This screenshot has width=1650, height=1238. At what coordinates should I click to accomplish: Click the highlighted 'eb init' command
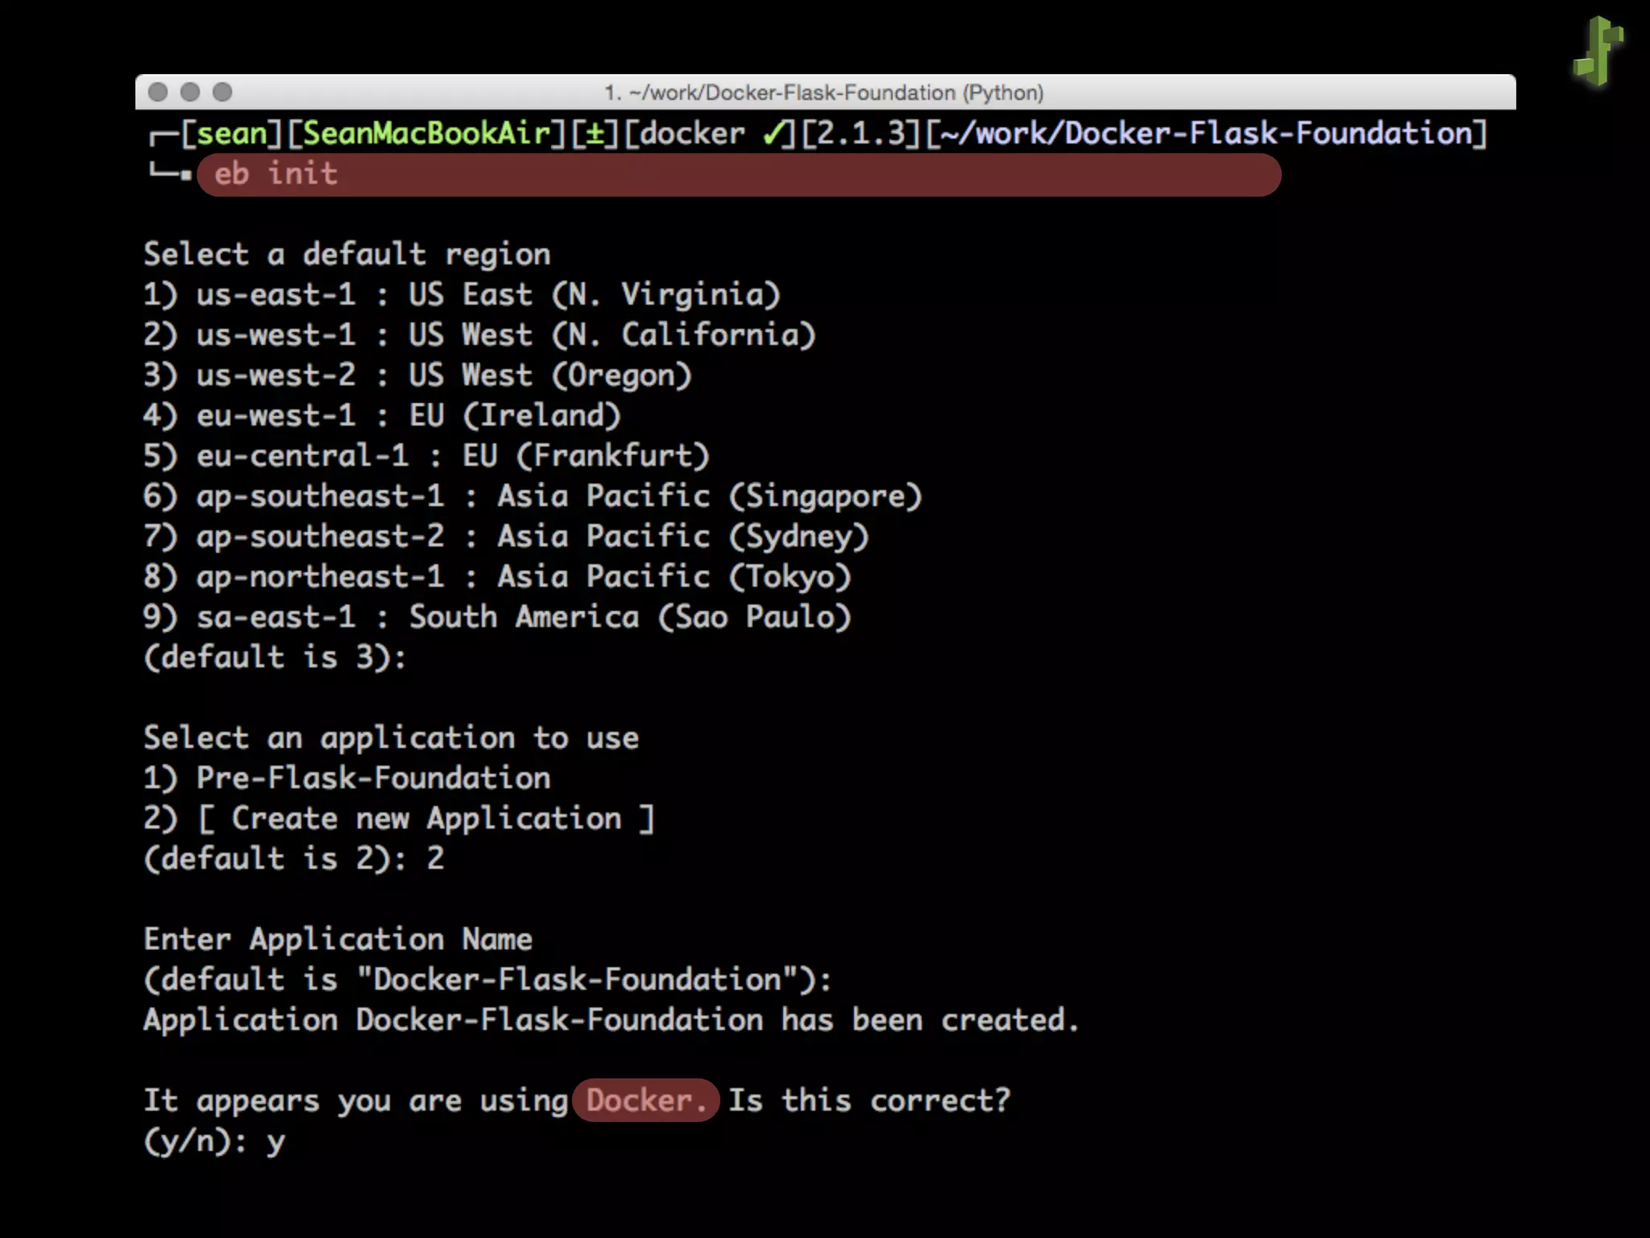[276, 174]
